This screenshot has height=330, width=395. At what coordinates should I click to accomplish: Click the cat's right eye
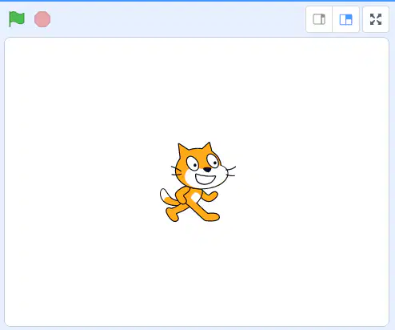coord(213,160)
